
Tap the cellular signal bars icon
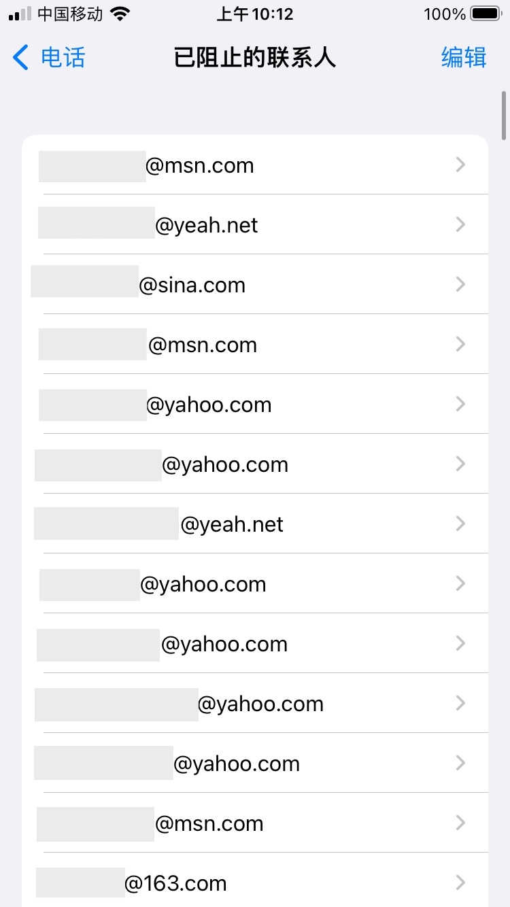(x=20, y=14)
